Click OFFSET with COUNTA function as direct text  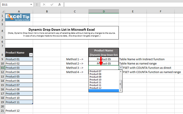147,68
